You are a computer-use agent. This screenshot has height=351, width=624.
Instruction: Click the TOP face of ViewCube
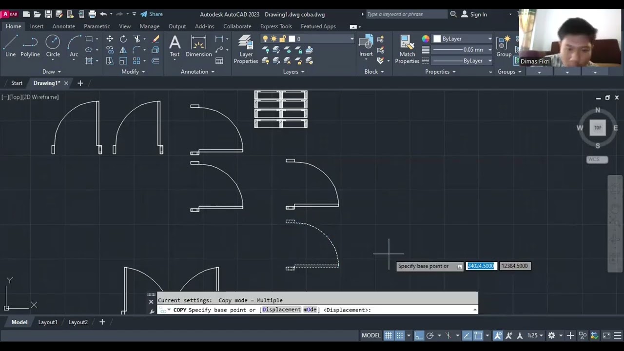coord(598,128)
